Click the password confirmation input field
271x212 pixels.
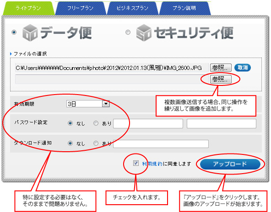pyautogui.click(x=222, y=123)
